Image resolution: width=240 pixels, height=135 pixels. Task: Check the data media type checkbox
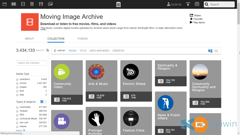click(x=17, y=95)
